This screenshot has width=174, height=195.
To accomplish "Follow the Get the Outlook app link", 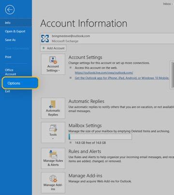I will tap(122, 78).
